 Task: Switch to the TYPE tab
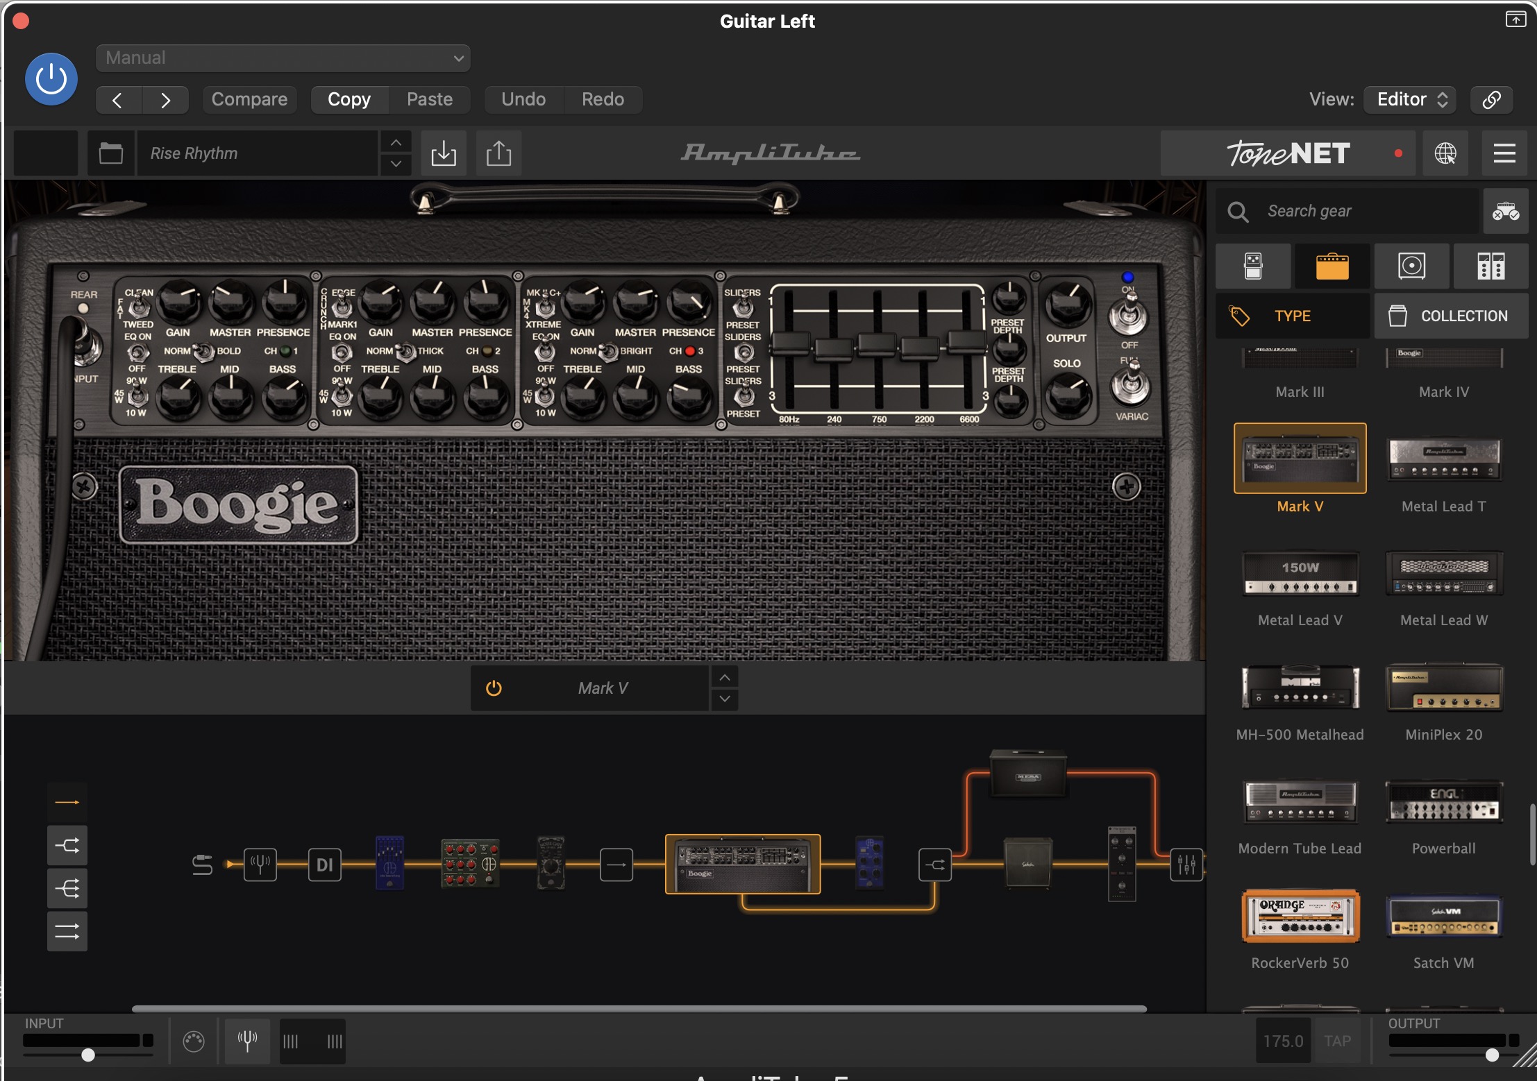(1293, 316)
